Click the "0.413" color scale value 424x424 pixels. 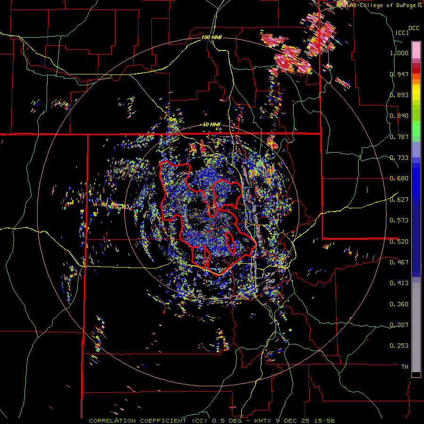click(x=399, y=283)
